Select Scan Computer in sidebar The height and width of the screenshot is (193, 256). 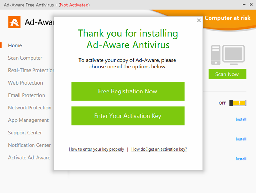pos(25,58)
